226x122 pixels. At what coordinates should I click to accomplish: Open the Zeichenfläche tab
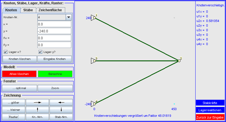coord(50,10)
